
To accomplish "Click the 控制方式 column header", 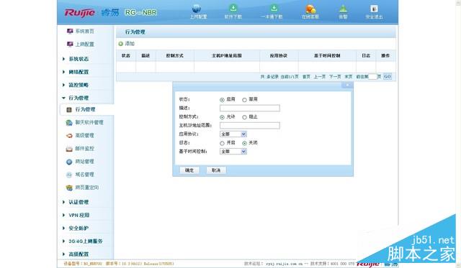I will (x=174, y=56).
